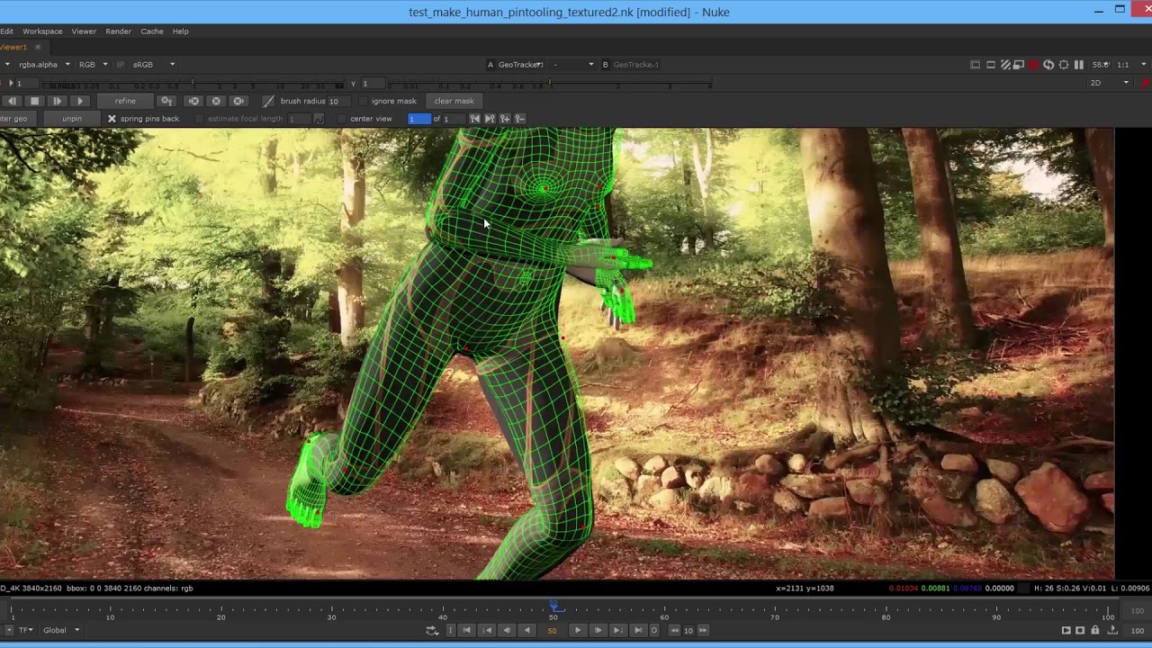Screen dimensions: 1152x648
Task: Click the refresh viewer icon
Action: tap(1048, 65)
